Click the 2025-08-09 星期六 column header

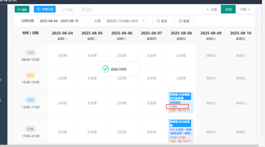click(x=211, y=36)
